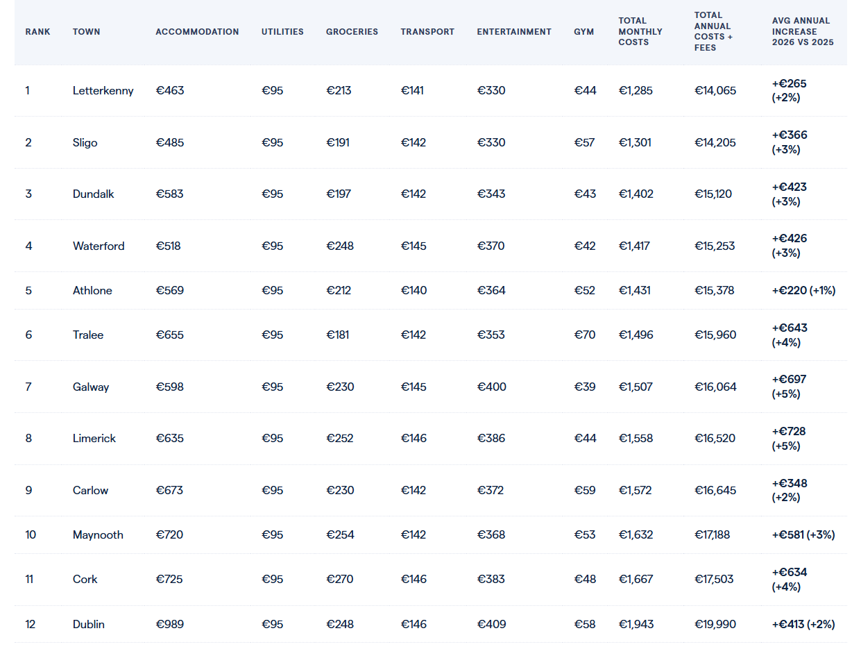
Task: Select the Town column header
Action: (x=86, y=32)
